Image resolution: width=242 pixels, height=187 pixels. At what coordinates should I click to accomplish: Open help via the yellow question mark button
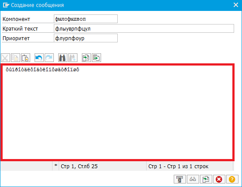[232, 179]
